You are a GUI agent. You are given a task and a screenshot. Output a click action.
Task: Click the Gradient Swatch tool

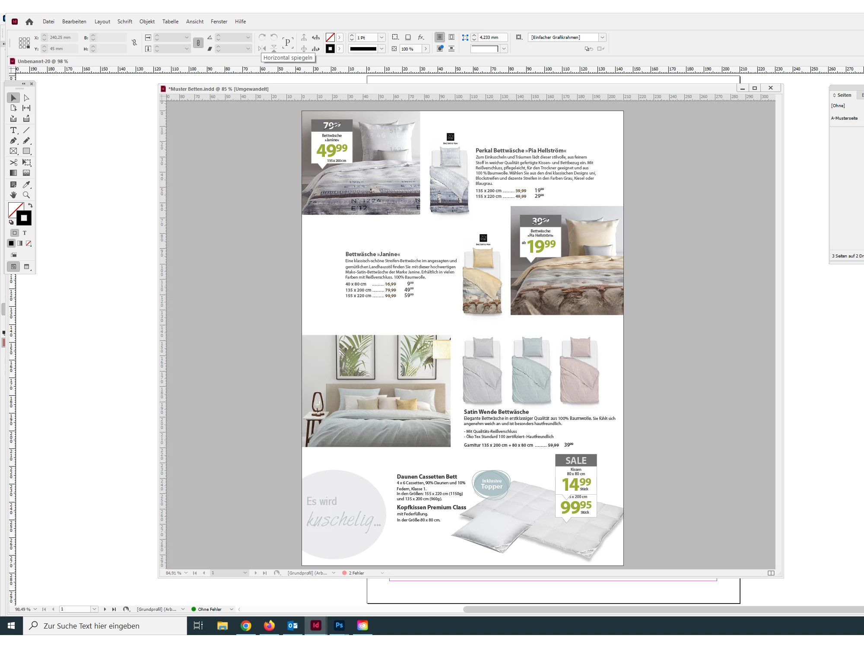(13, 173)
